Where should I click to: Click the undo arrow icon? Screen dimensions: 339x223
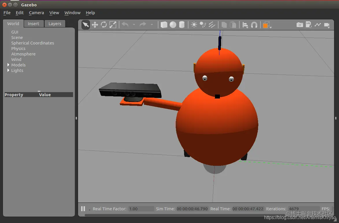125,25
